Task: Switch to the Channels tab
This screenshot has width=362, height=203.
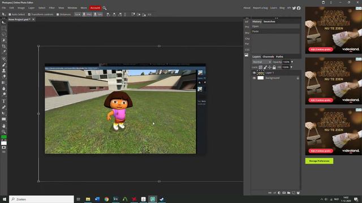Action: pyautogui.click(x=268, y=56)
